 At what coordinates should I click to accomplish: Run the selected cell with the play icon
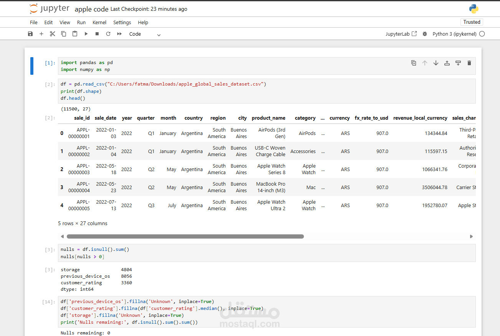tap(86, 34)
